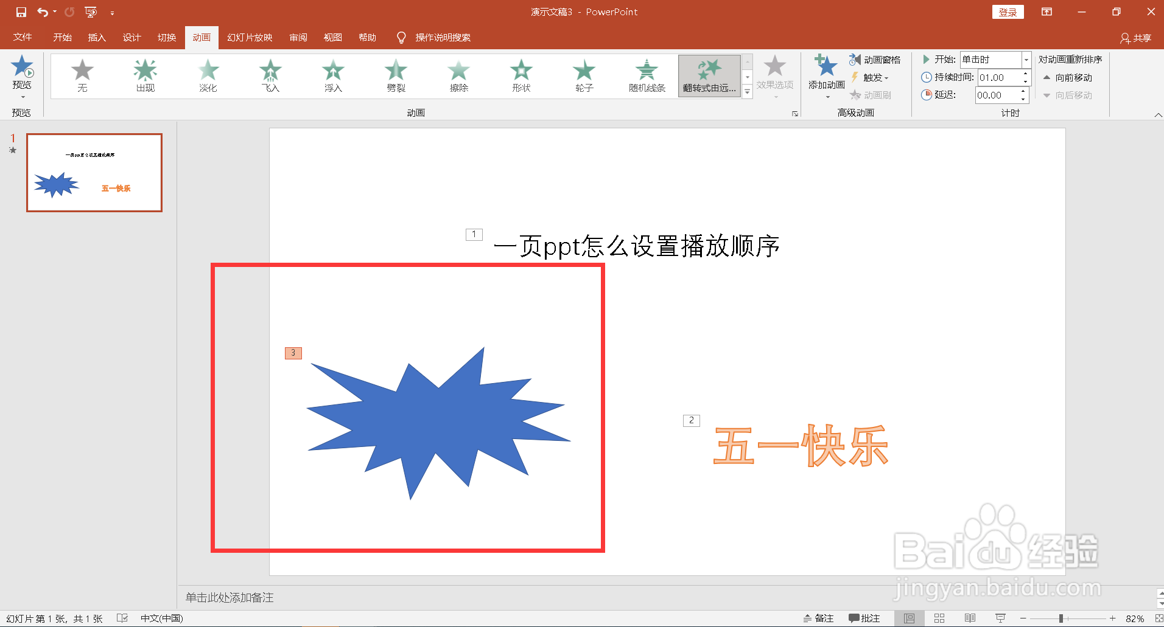Switch to the 幻灯片放映 Slide Show tab
The height and width of the screenshot is (627, 1164).
pyautogui.click(x=250, y=37)
